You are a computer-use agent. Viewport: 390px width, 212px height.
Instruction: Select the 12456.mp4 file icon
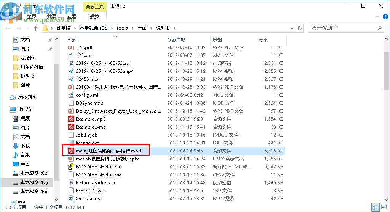(x=71, y=79)
